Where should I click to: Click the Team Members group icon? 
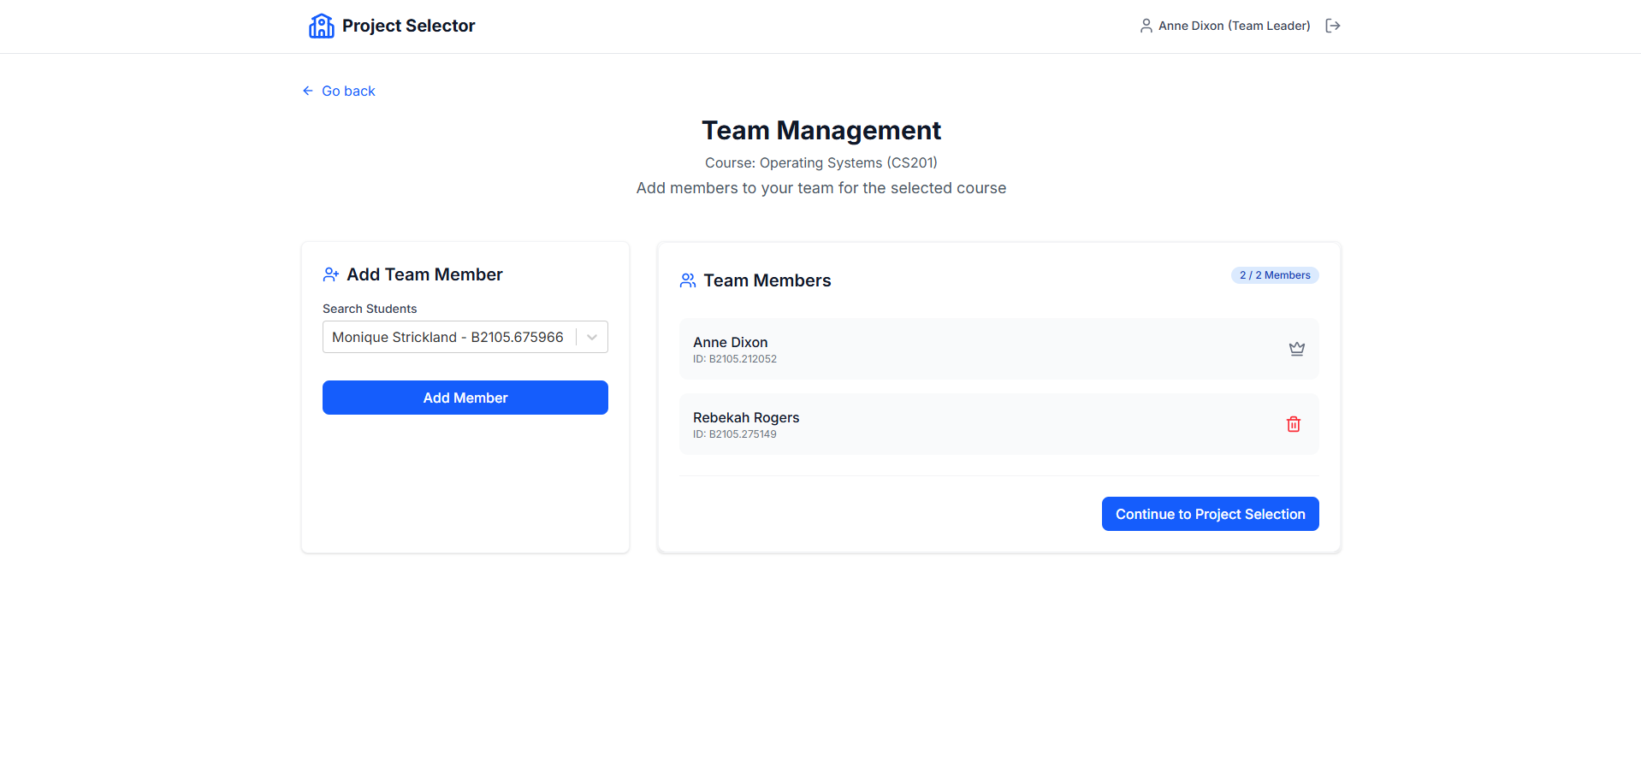688,280
